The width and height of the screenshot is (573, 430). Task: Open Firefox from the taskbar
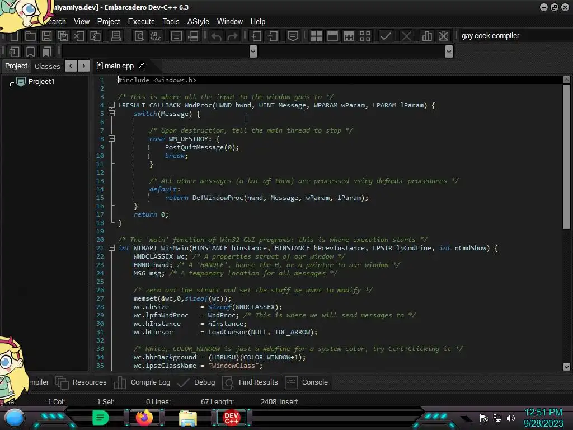click(144, 418)
